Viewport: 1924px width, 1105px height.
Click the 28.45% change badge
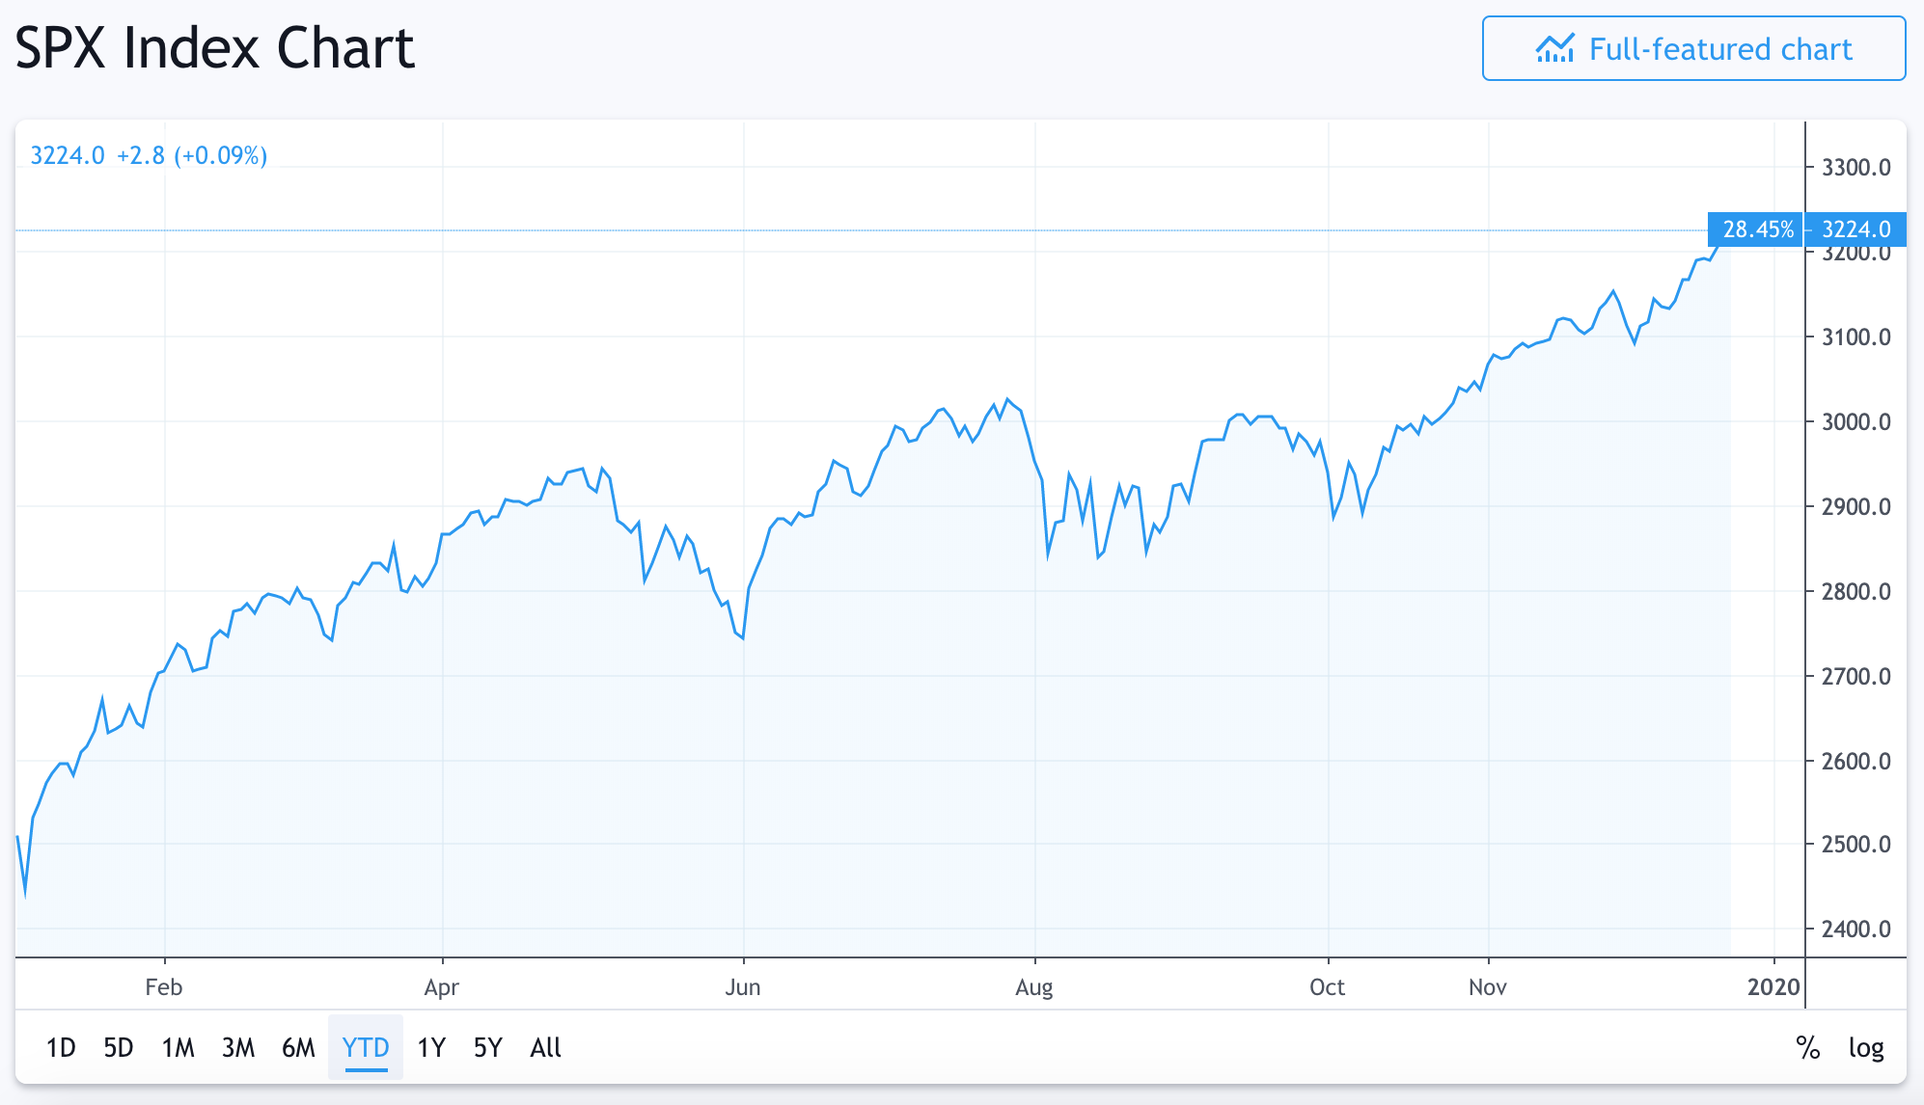tap(1757, 229)
